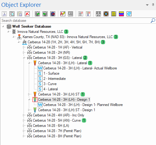Click the W icon of Actual Wellbore
This screenshot has width=156, height=145.
click(x=40, y=68)
